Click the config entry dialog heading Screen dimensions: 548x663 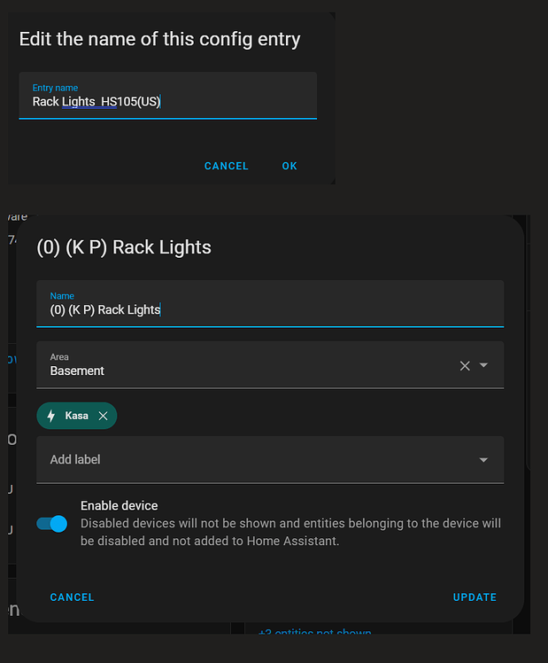coord(159,39)
